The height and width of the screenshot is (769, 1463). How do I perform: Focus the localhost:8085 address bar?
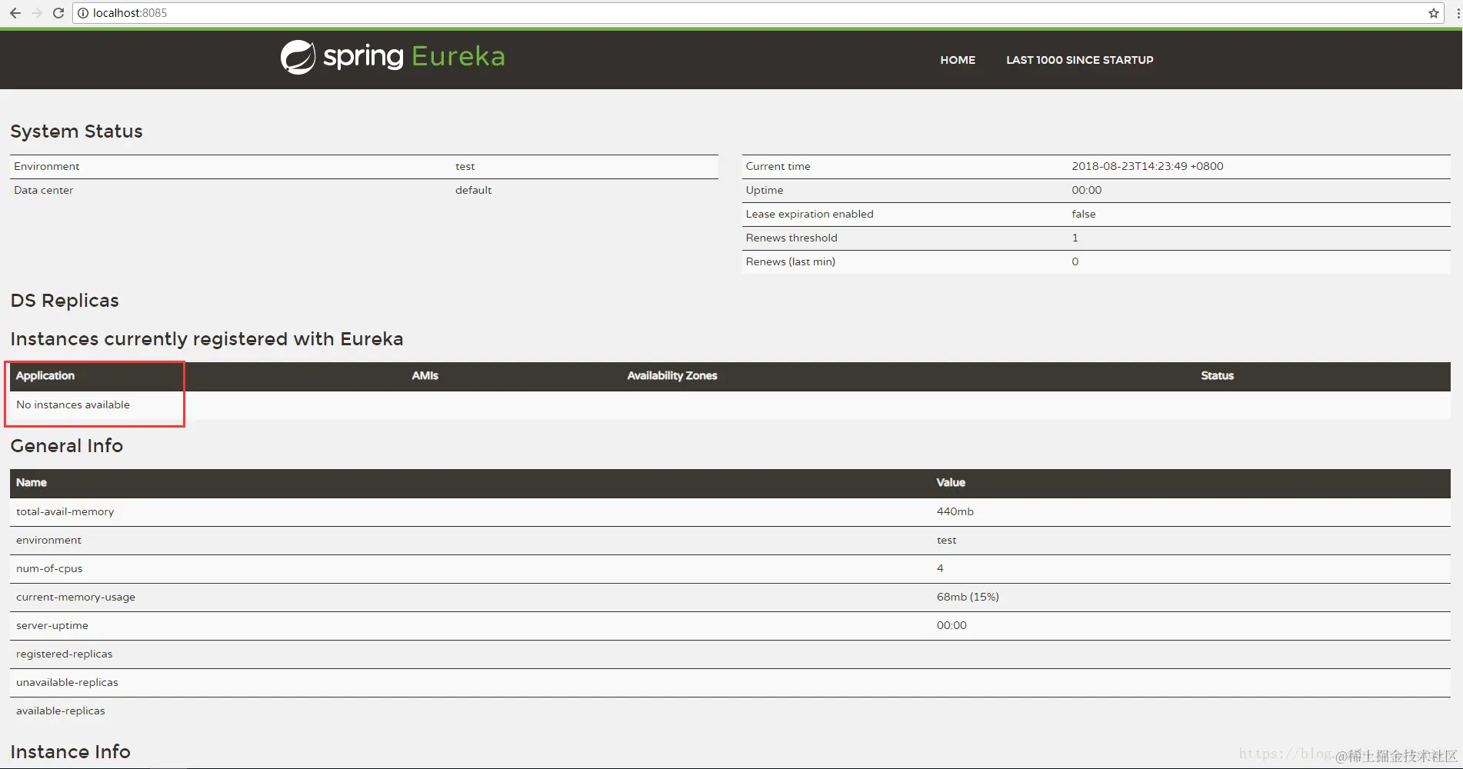click(758, 13)
